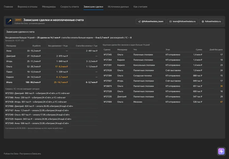Click the Итого row label
This screenshot has height=159, width=229.
click(x=9, y=82)
